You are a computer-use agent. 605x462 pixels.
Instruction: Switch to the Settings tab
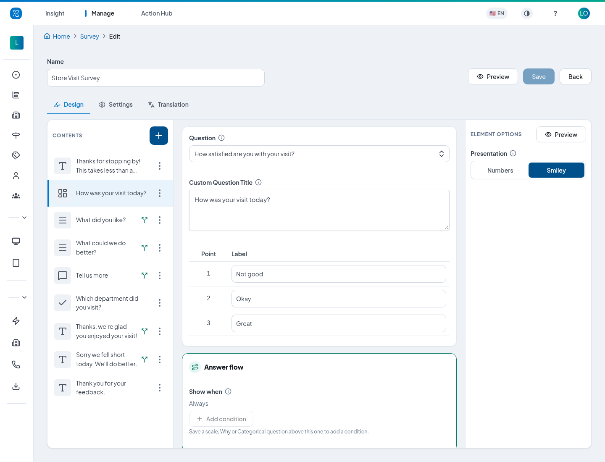(x=116, y=105)
